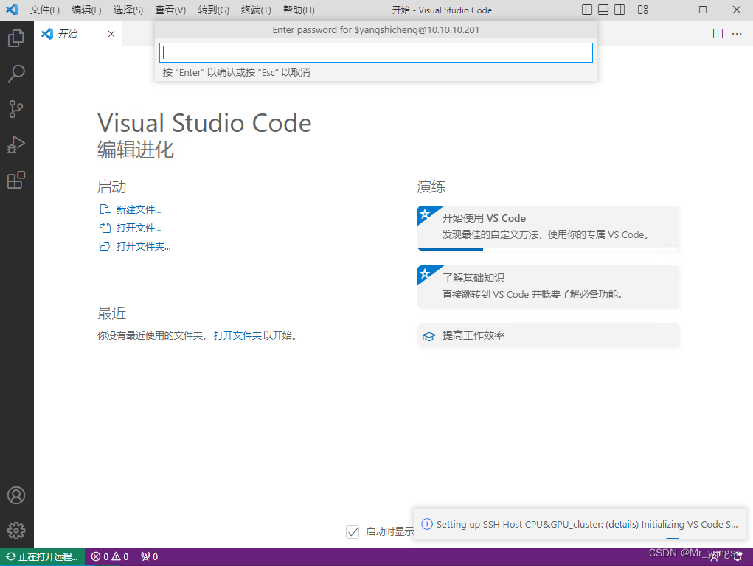Click the 打开文件夹... link under 启动

[143, 246]
